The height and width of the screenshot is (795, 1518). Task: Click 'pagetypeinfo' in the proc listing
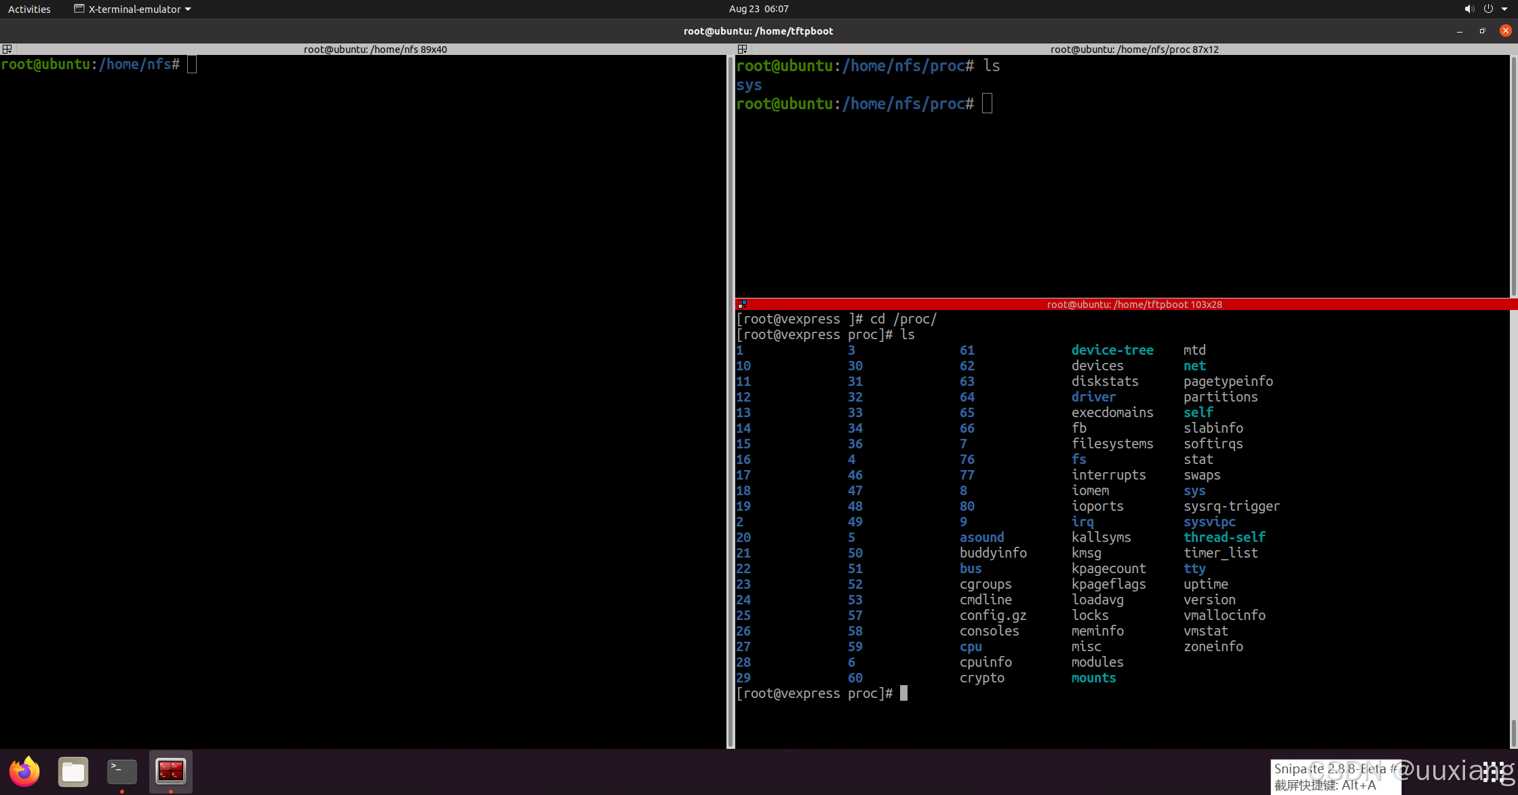pos(1228,381)
